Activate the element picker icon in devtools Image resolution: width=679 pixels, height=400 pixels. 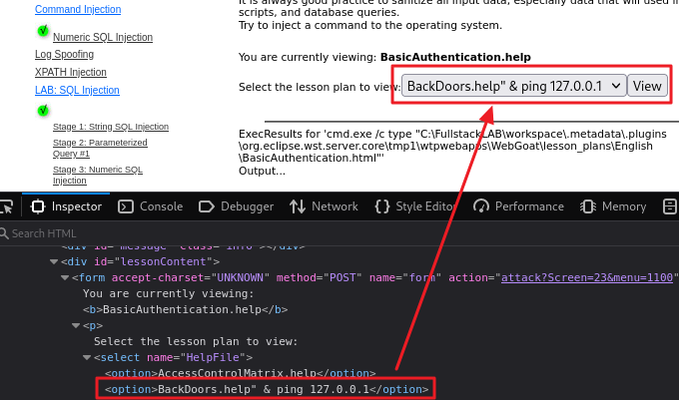pos(7,206)
